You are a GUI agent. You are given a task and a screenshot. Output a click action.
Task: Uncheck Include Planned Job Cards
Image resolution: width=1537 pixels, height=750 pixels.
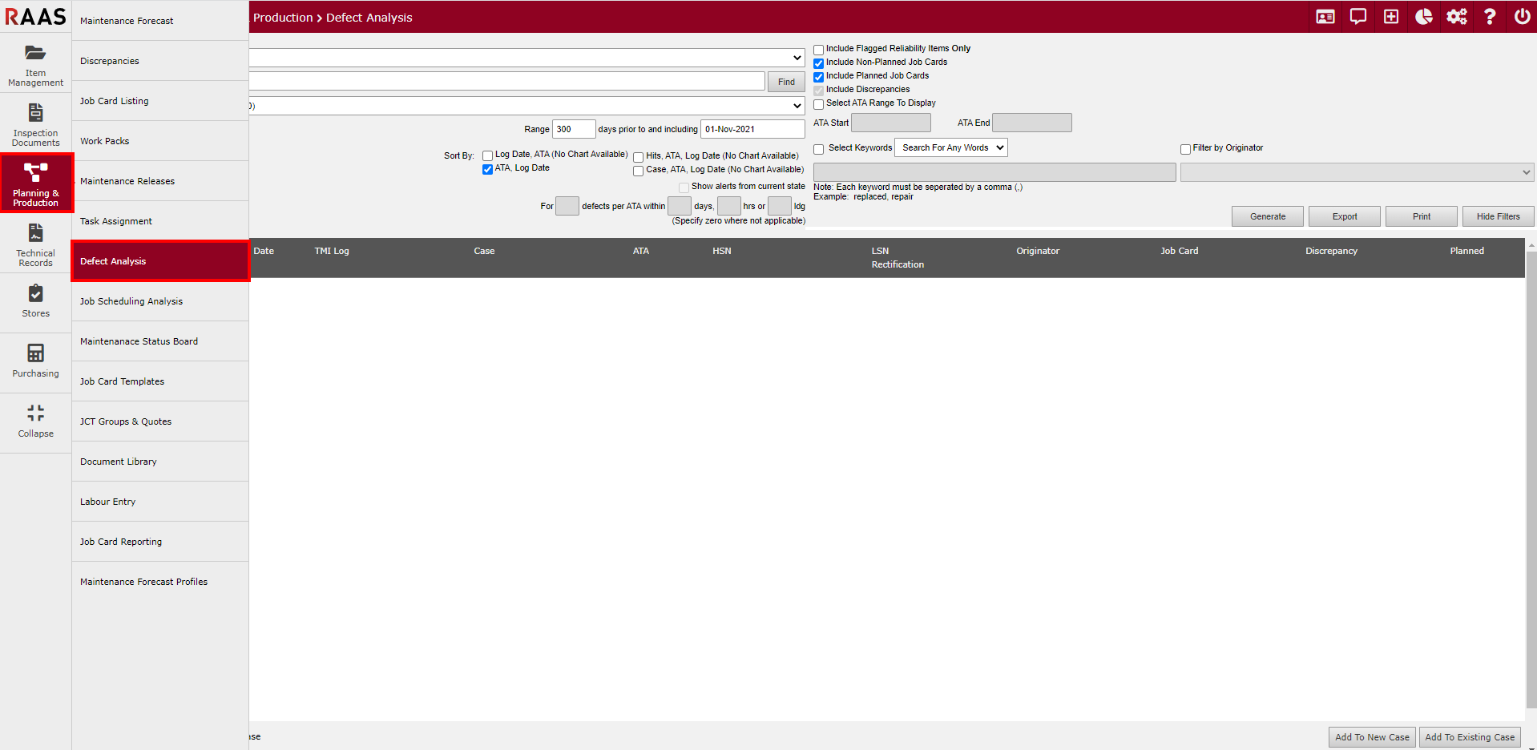819,77
